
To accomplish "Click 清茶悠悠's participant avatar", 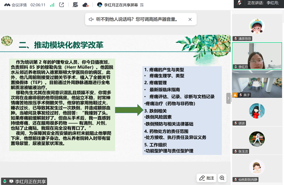I will tap(257, 26).
